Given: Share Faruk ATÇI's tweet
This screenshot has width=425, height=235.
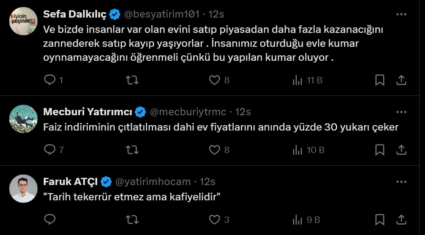Looking at the screenshot, I should tap(401, 220).
